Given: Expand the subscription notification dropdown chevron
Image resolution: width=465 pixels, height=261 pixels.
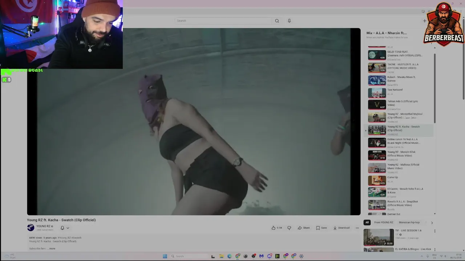Looking at the screenshot, I should 68,228.
